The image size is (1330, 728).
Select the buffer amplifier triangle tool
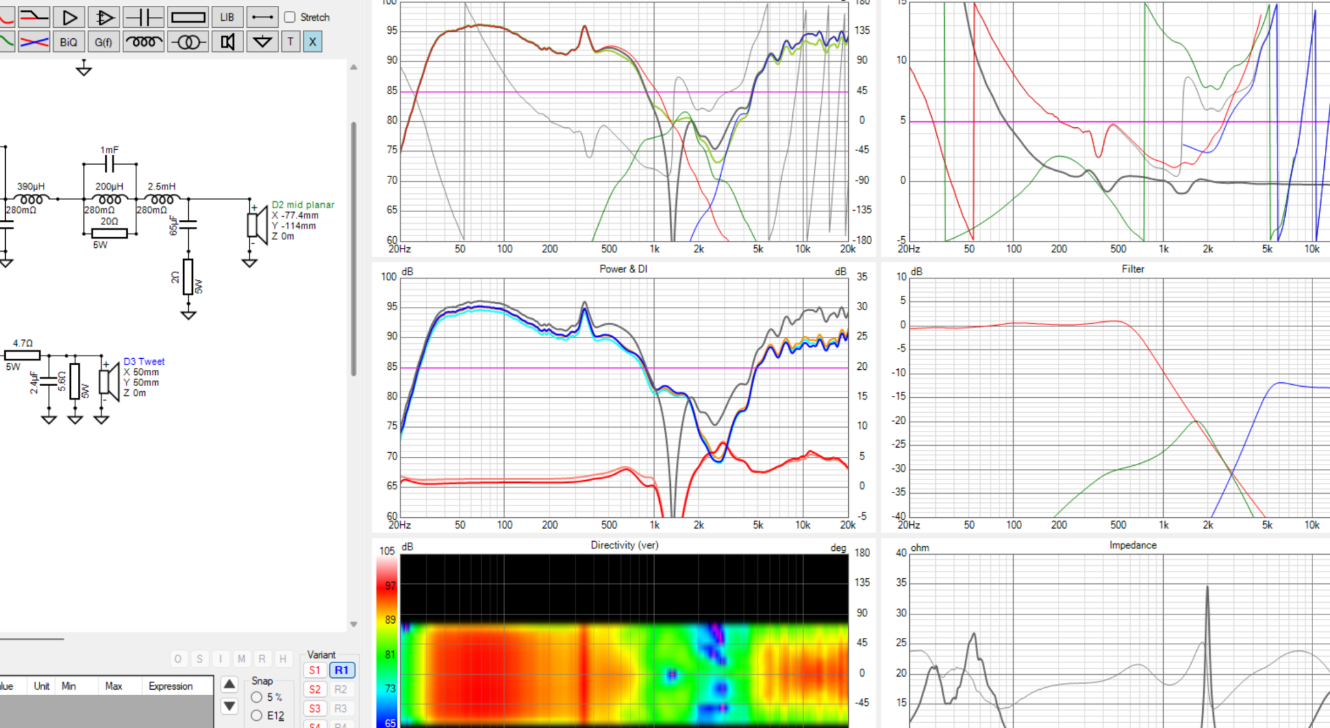click(x=69, y=17)
